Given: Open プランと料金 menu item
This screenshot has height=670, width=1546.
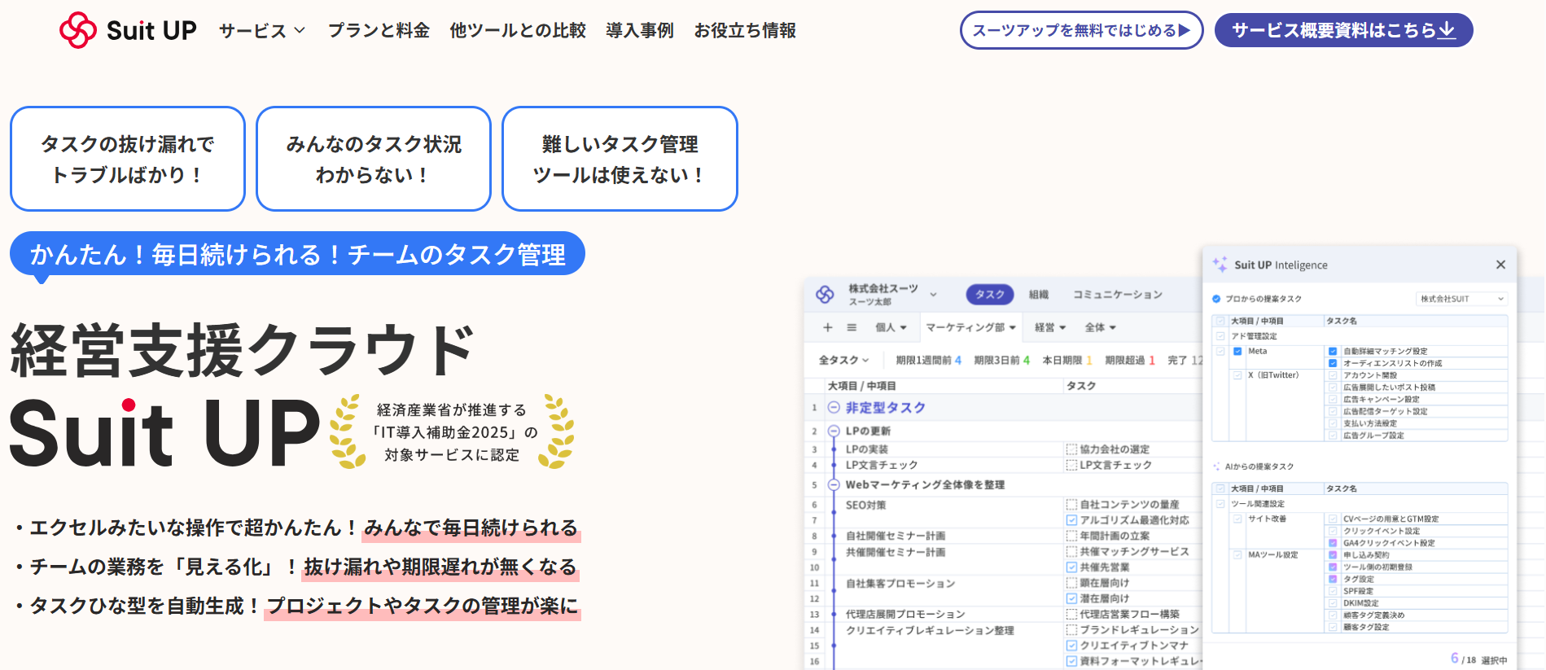Looking at the screenshot, I should pos(379,31).
